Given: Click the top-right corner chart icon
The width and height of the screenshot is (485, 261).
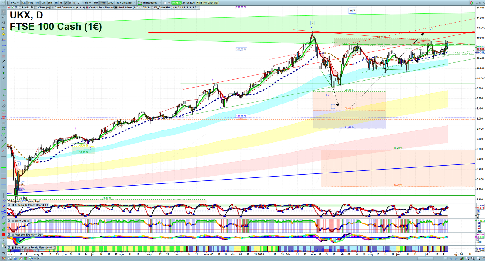Looking at the screenshot, I should pyautogui.click(x=472, y=2).
